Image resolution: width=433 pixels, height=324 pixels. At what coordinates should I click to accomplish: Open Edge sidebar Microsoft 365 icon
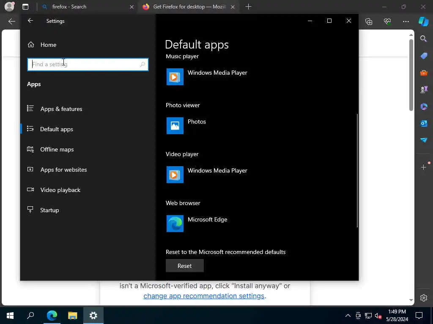[x=424, y=106]
